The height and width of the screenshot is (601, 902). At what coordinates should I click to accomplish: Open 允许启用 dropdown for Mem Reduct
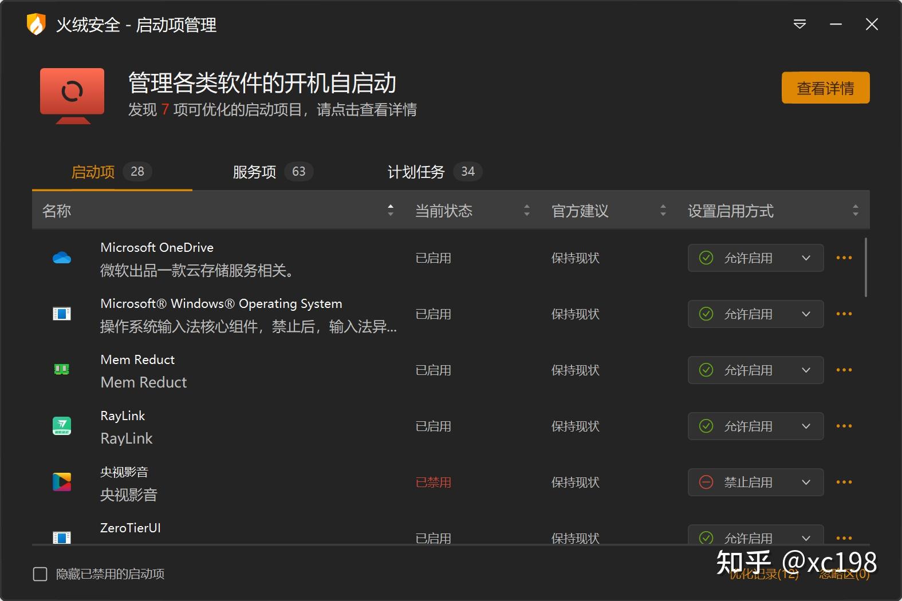[755, 370]
